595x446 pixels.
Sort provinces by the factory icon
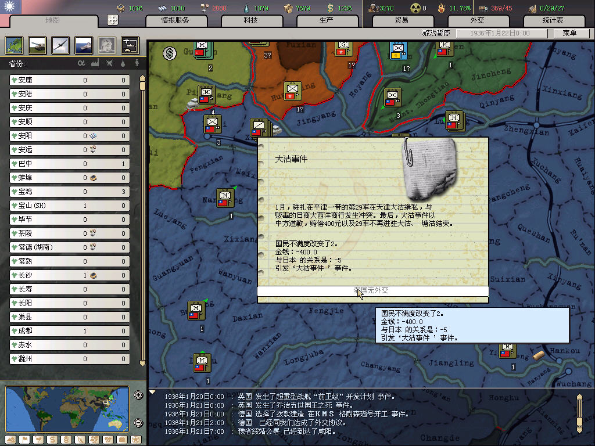95,63
